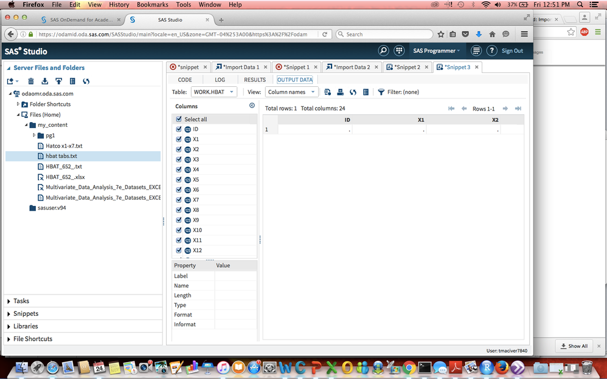Toggle the Select all checkbox
607x379 pixels.
click(x=179, y=119)
